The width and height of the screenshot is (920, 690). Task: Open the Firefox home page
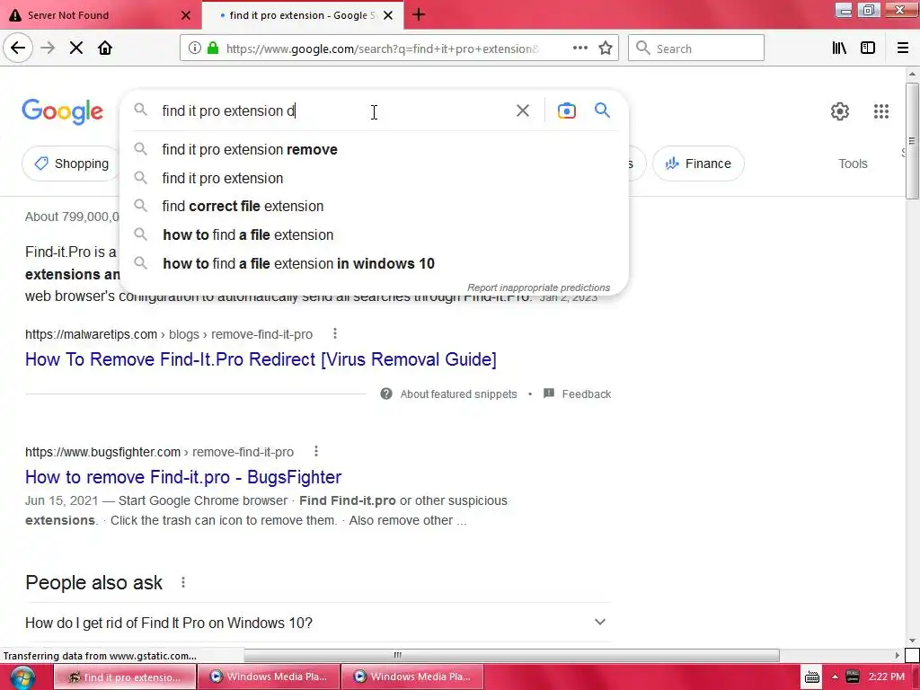pyautogui.click(x=105, y=49)
